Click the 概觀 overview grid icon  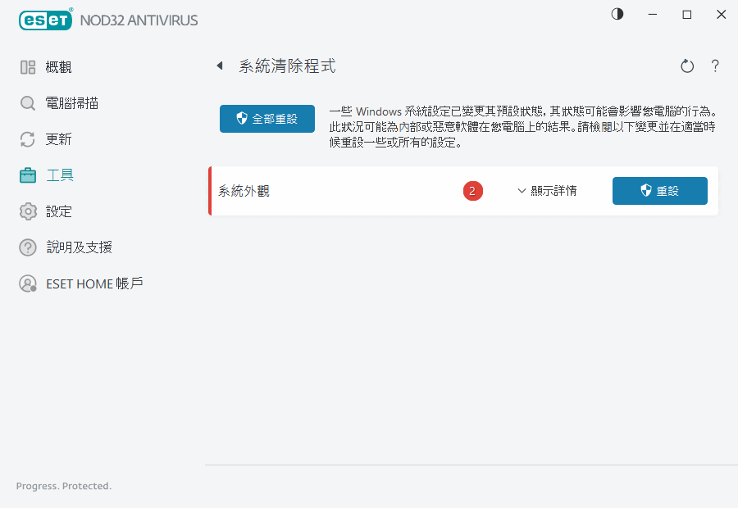[28, 67]
